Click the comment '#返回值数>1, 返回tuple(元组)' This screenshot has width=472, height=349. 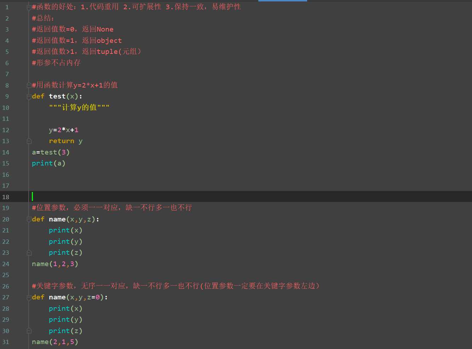87,52
